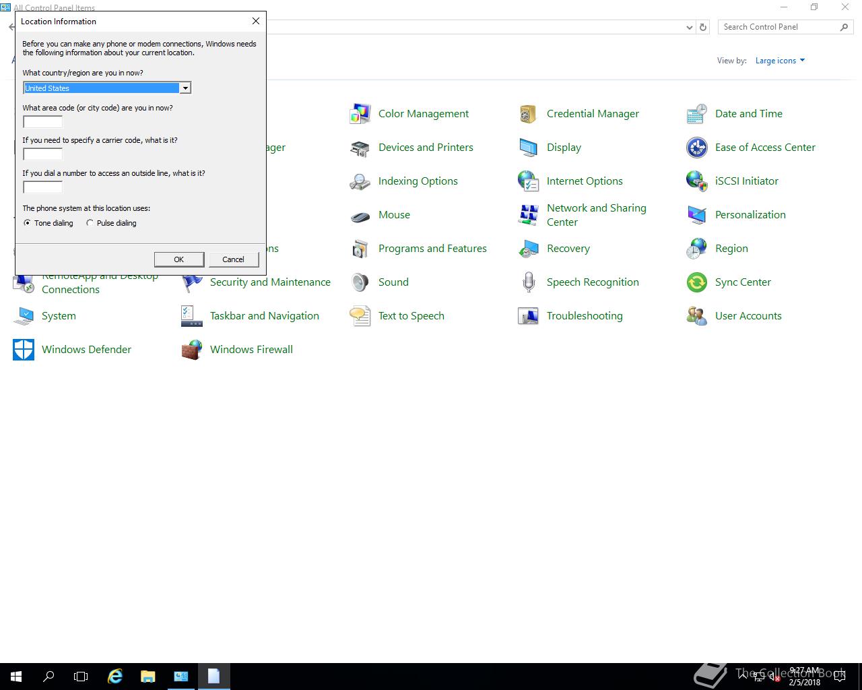
Task: Open taskbar search magnifier
Action: coord(48,677)
